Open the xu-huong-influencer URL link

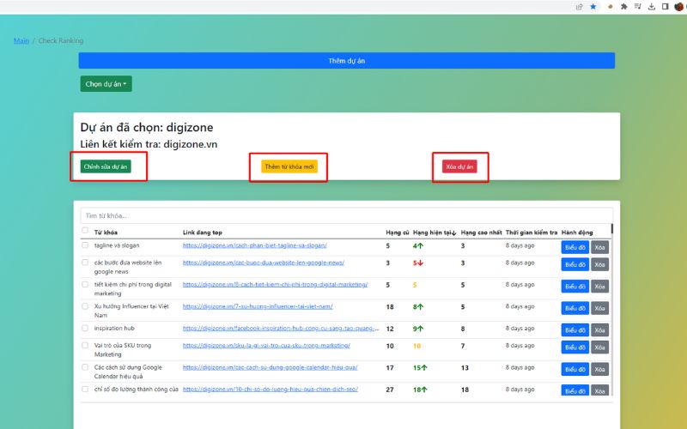tap(258, 306)
